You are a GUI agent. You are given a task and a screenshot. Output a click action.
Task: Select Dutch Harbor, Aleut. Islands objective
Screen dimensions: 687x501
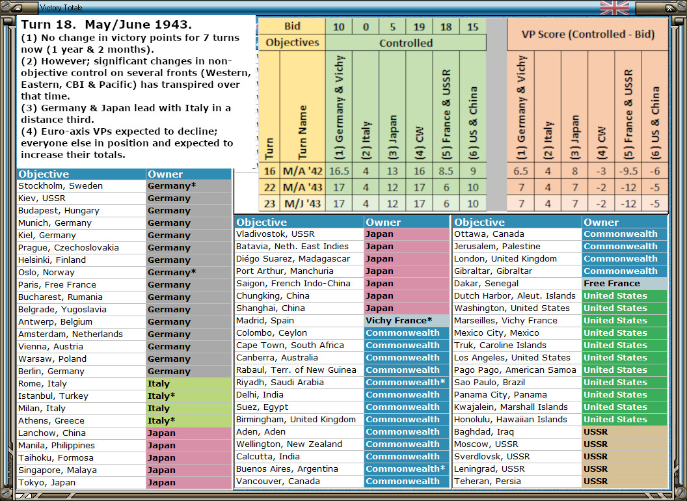(x=517, y=296)
